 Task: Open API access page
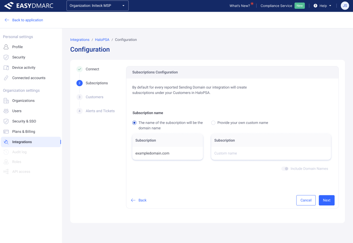(x=21, y=172)
